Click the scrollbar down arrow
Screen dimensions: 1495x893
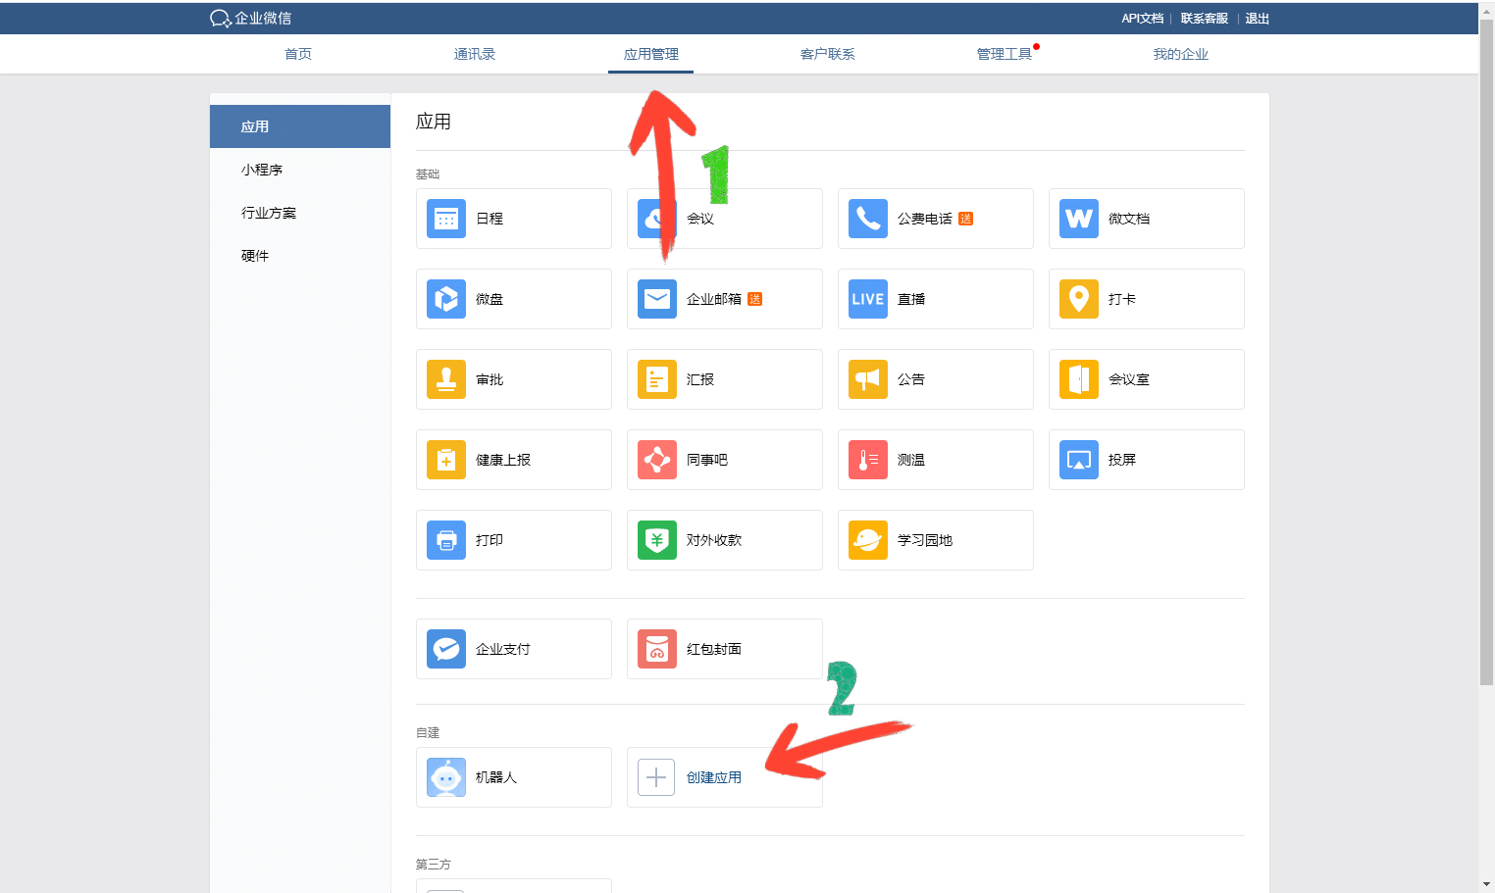coord(1487,884)
